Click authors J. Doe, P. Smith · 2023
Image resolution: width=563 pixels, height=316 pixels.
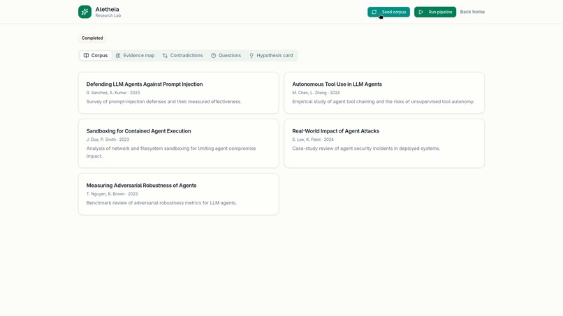[108, 140]
